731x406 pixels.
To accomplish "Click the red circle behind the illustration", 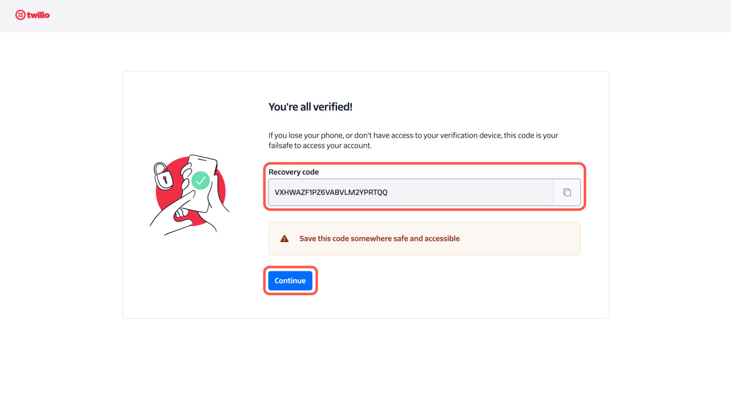I will tap(220, 194).
